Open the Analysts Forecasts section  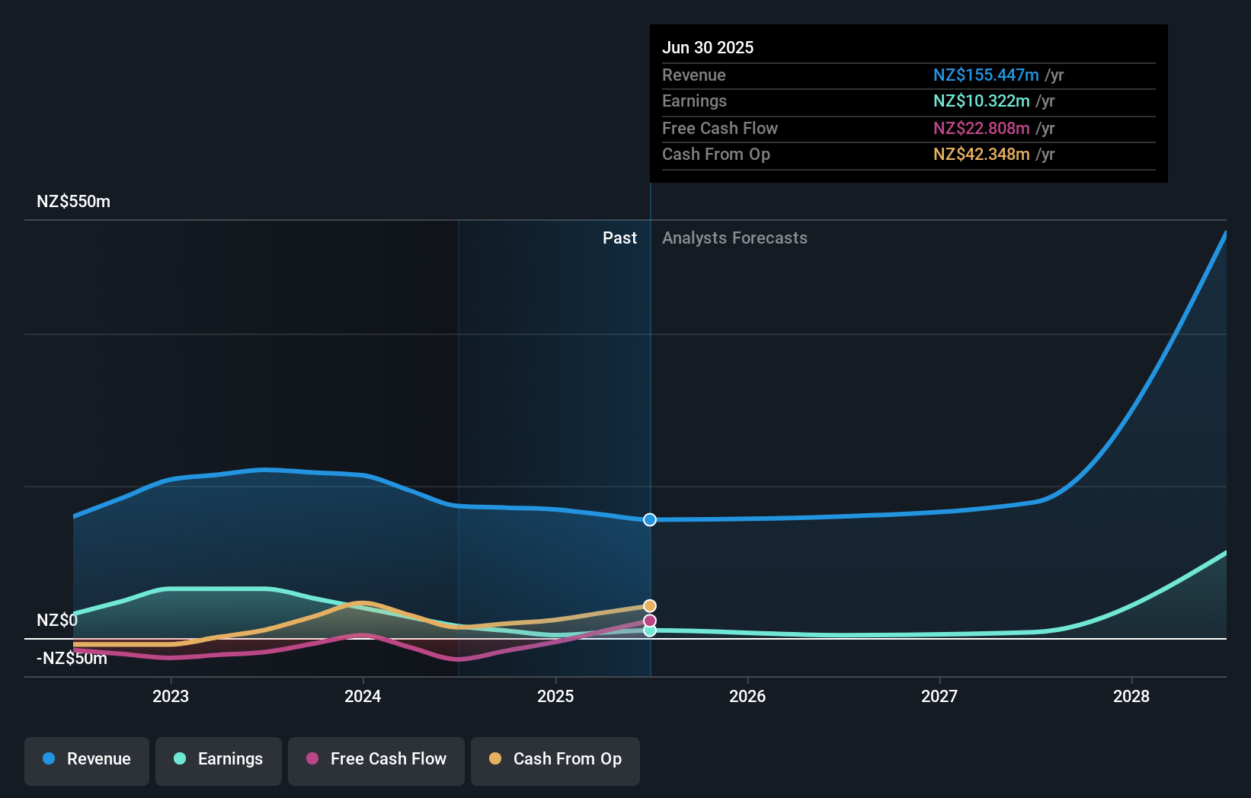pos(734,238)
